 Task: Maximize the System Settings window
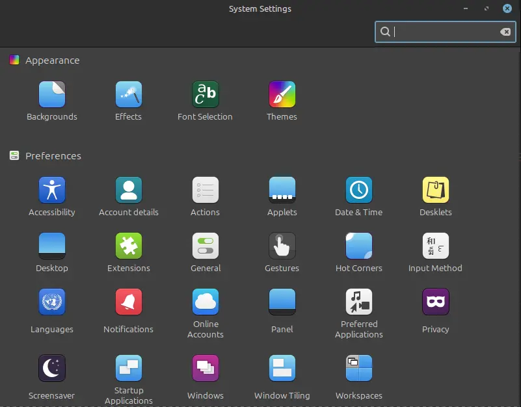(487, 8)
